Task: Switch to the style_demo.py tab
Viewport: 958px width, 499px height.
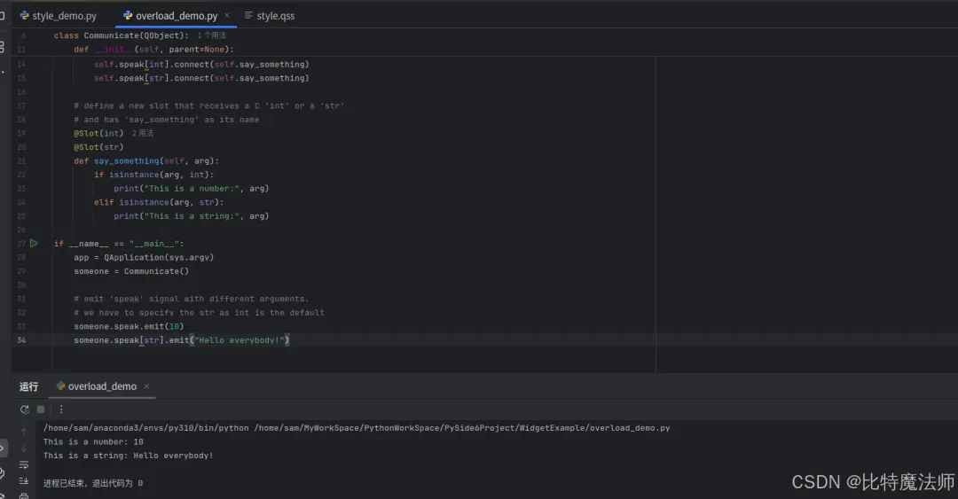Action: coord(58,16)
